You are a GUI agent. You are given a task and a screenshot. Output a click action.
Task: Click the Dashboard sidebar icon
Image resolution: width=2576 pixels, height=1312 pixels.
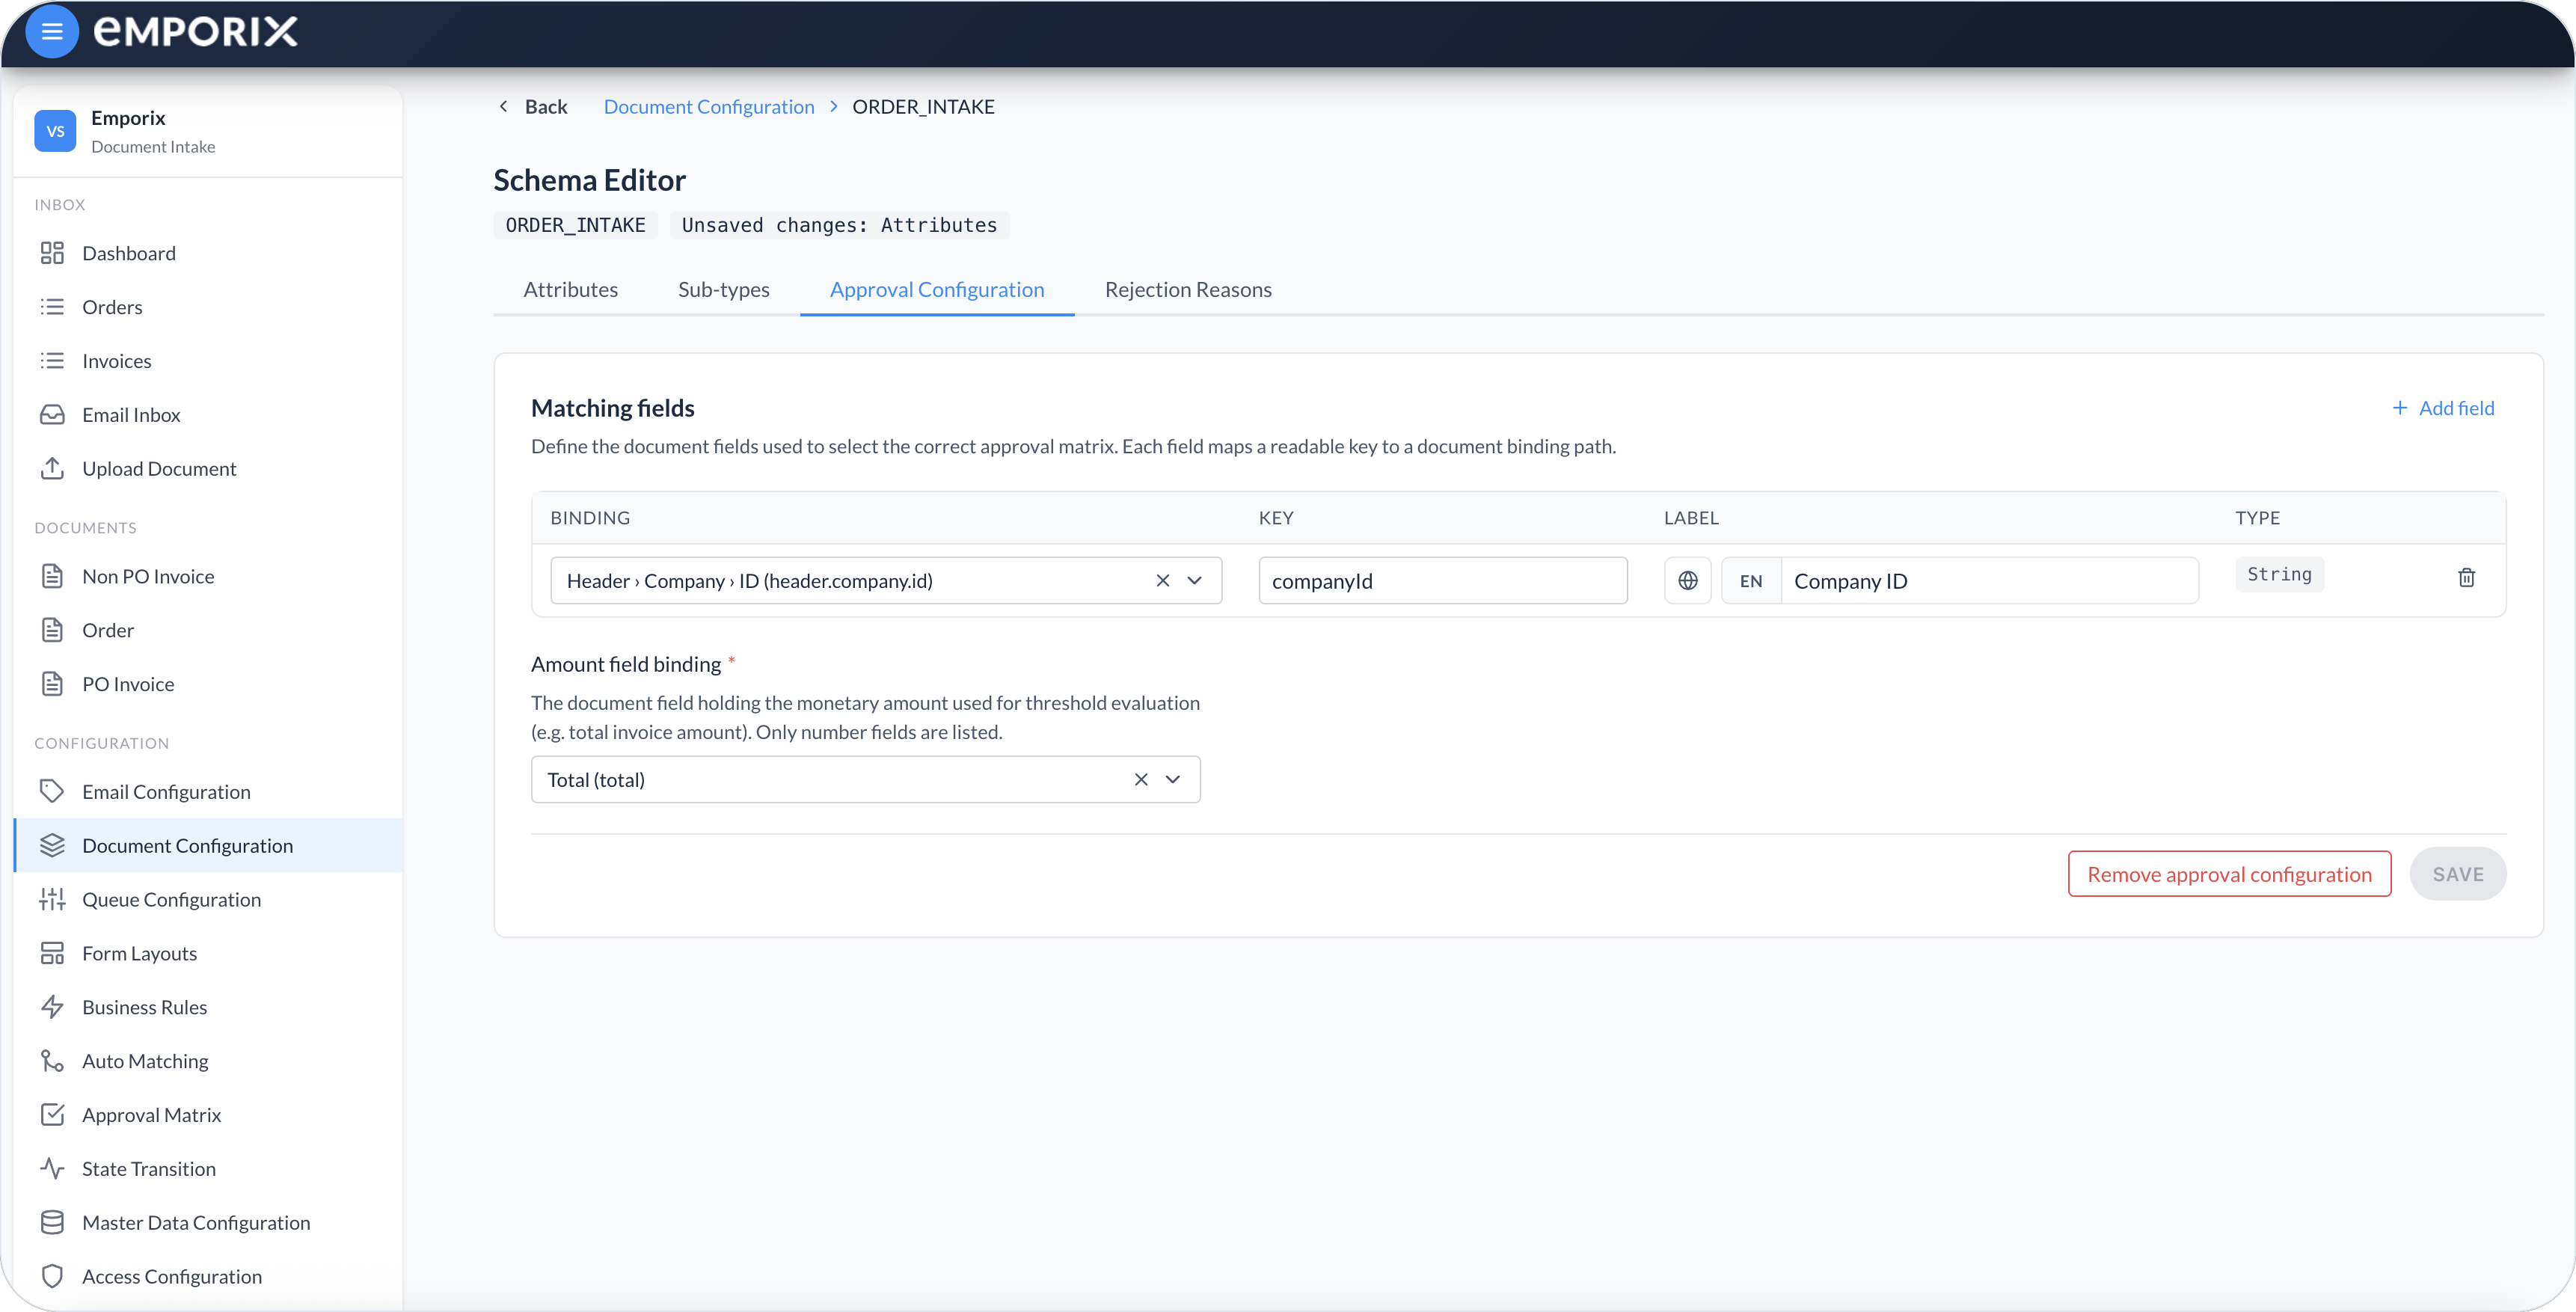coord(52,253)
